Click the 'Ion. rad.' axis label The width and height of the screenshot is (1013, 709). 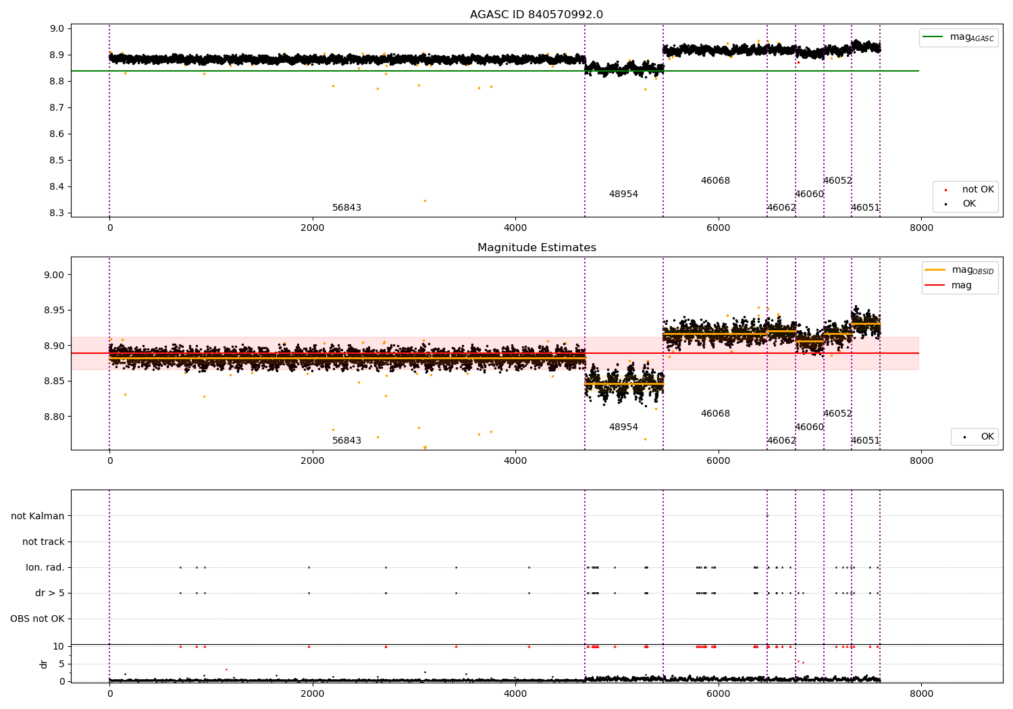45,567
